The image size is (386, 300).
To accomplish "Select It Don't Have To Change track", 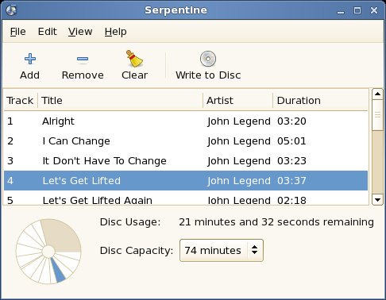I will click(186, 161).
